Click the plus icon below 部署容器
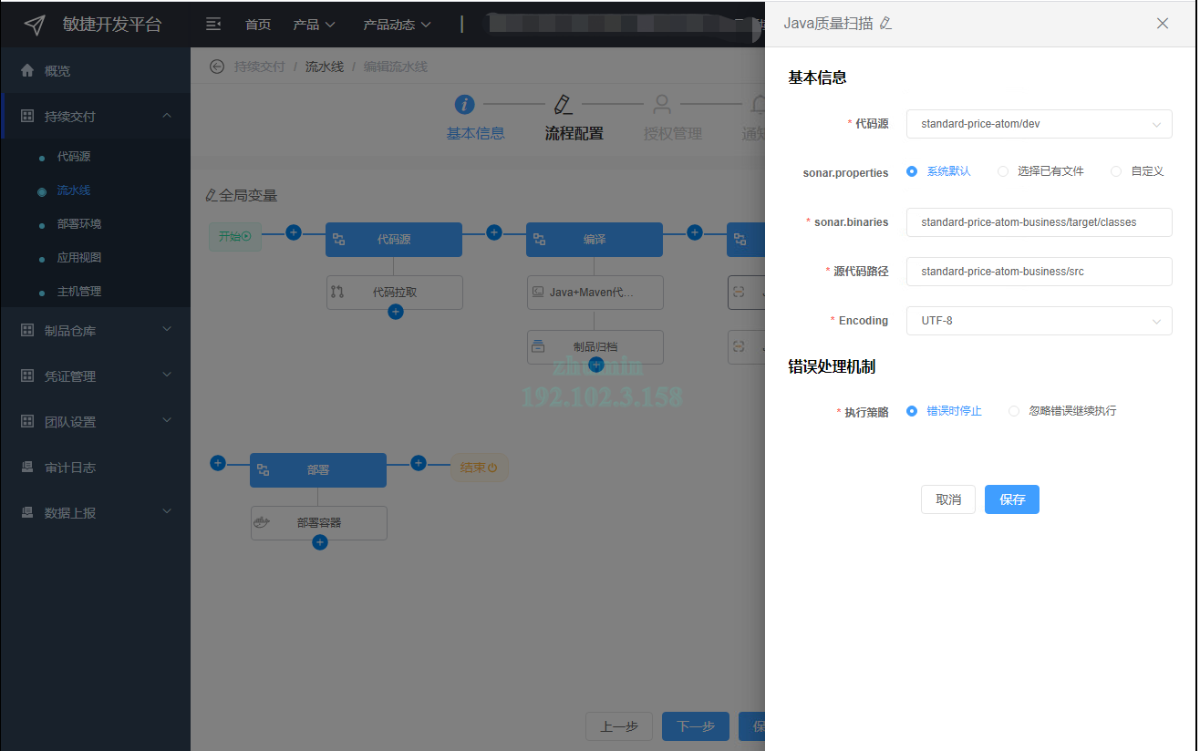This screenshot has width=1200, height=751. [319, 542]
